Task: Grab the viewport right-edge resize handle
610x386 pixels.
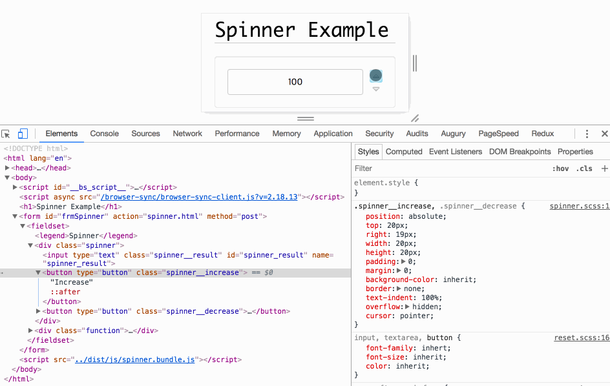Action: click(415, 63)
